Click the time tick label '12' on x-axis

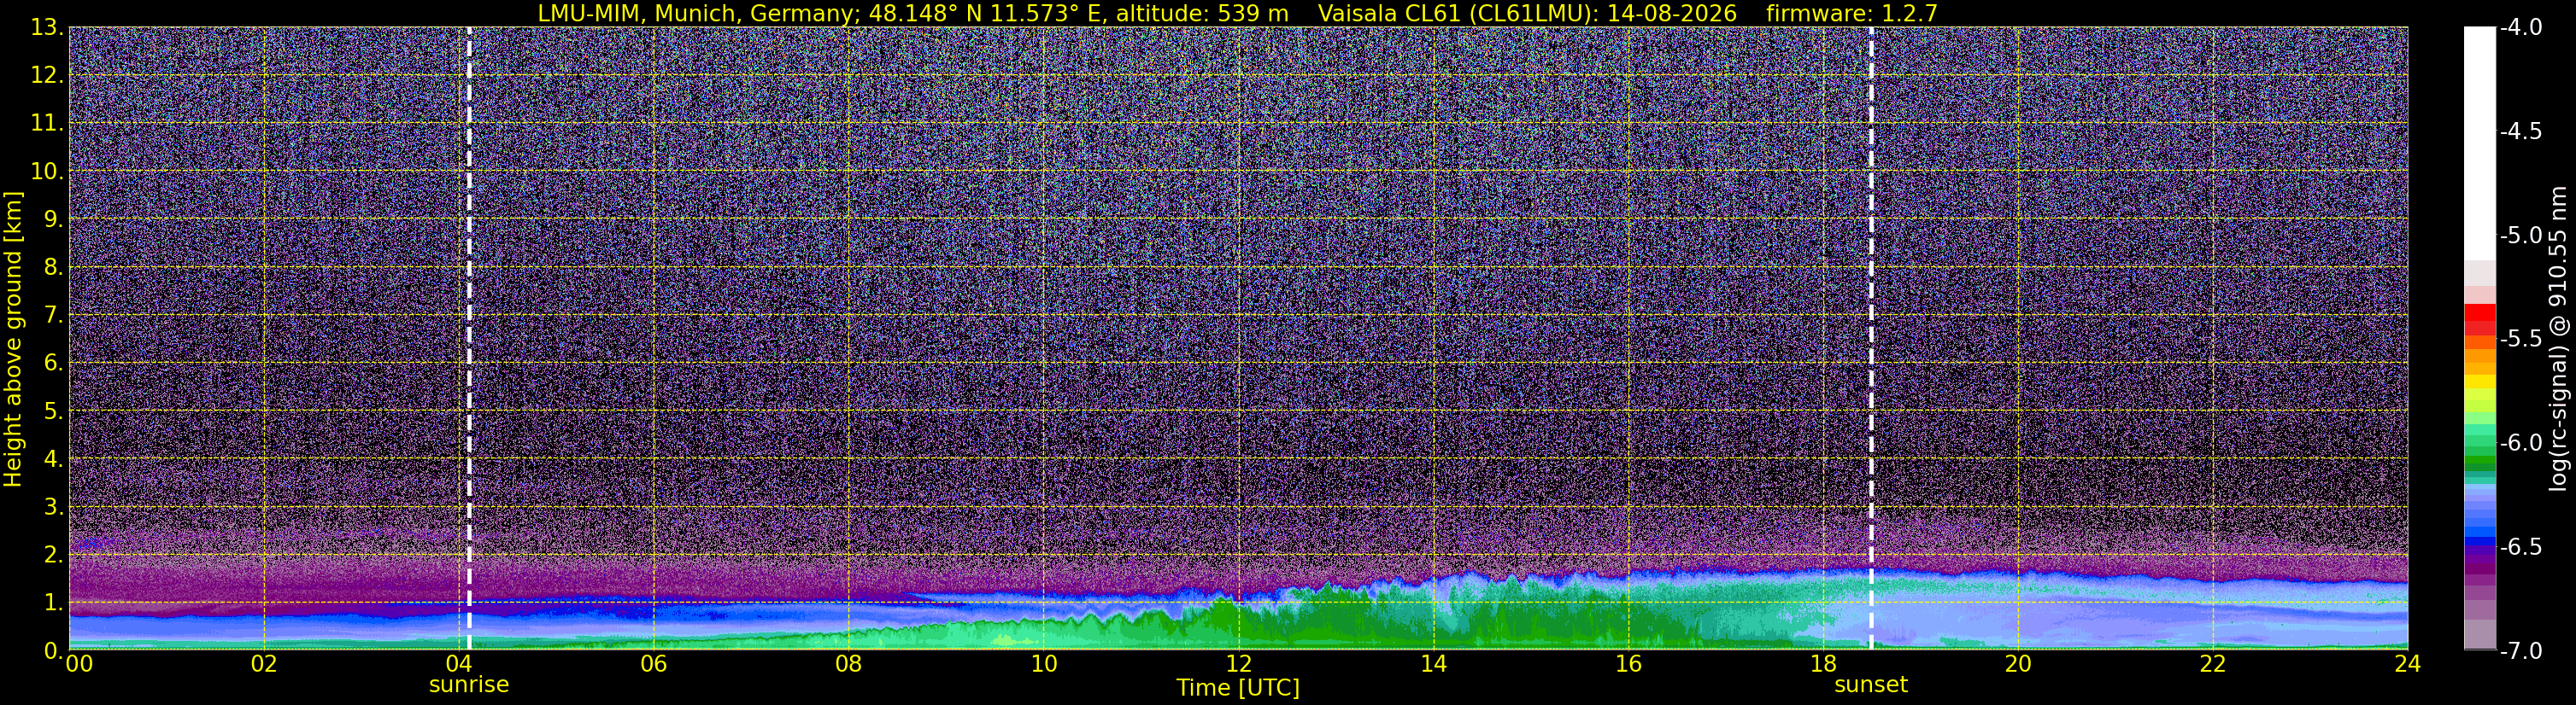1238,664
